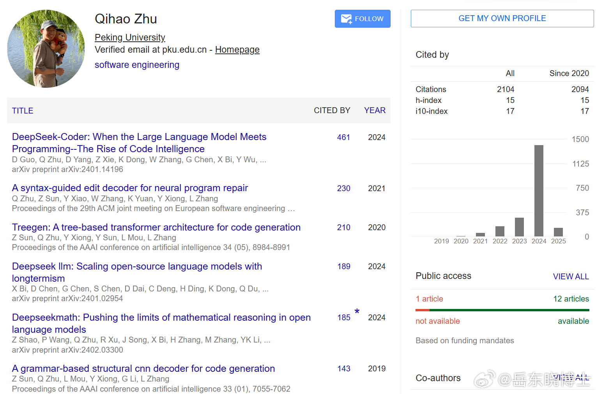
Task: Sort publications by CITED BY column
Action: 332,110
